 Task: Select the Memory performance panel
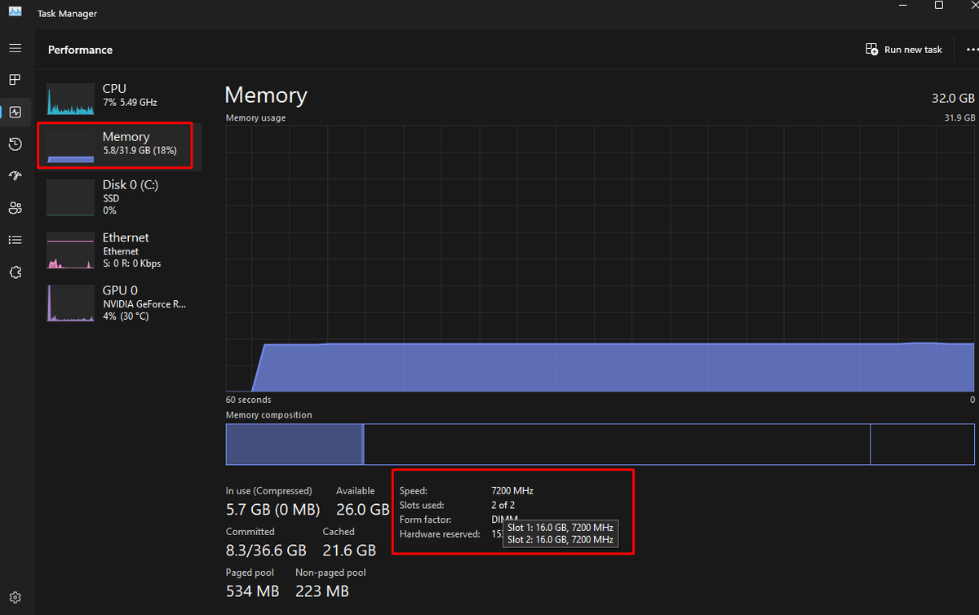114,145
